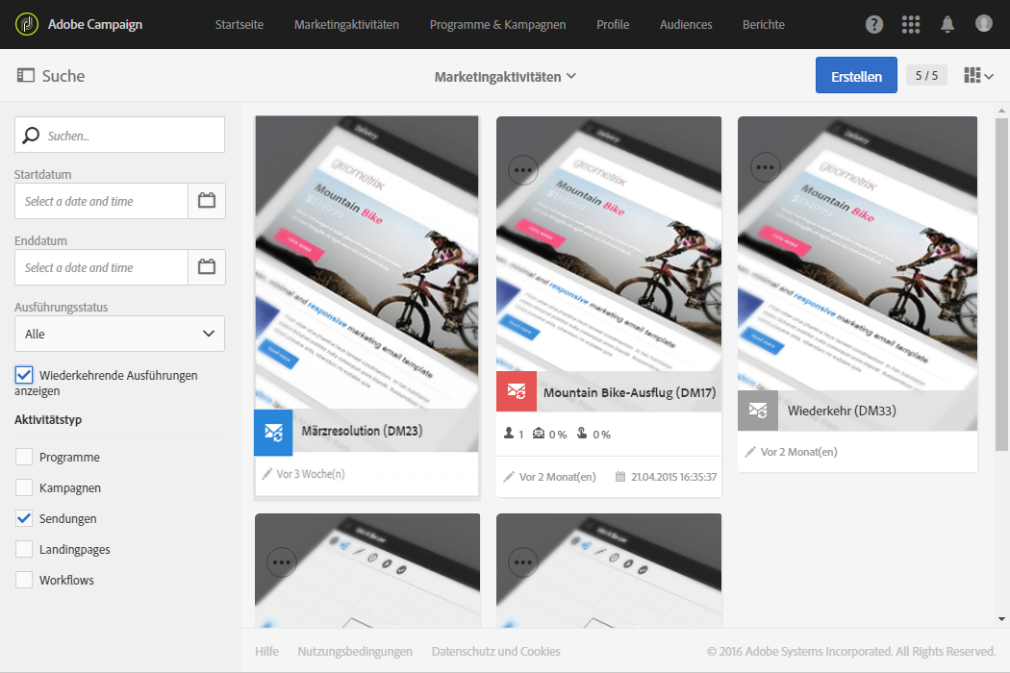Image resolution: width=1010 pixels, height=673 pixels.
Task: Open the Mountain Bike-Ausflug (DM17) title
Action: click(x=629, y=392)
